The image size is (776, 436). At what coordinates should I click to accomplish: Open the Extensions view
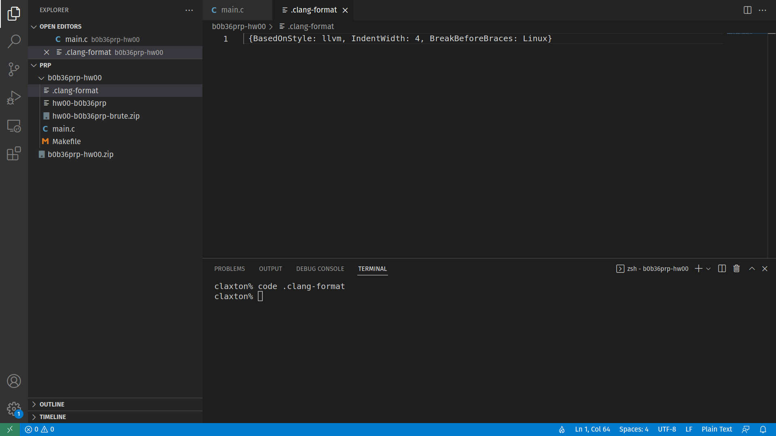point(14,154)
